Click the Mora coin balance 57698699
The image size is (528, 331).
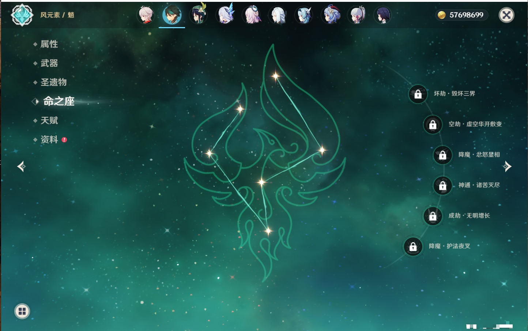click(461, 15)
